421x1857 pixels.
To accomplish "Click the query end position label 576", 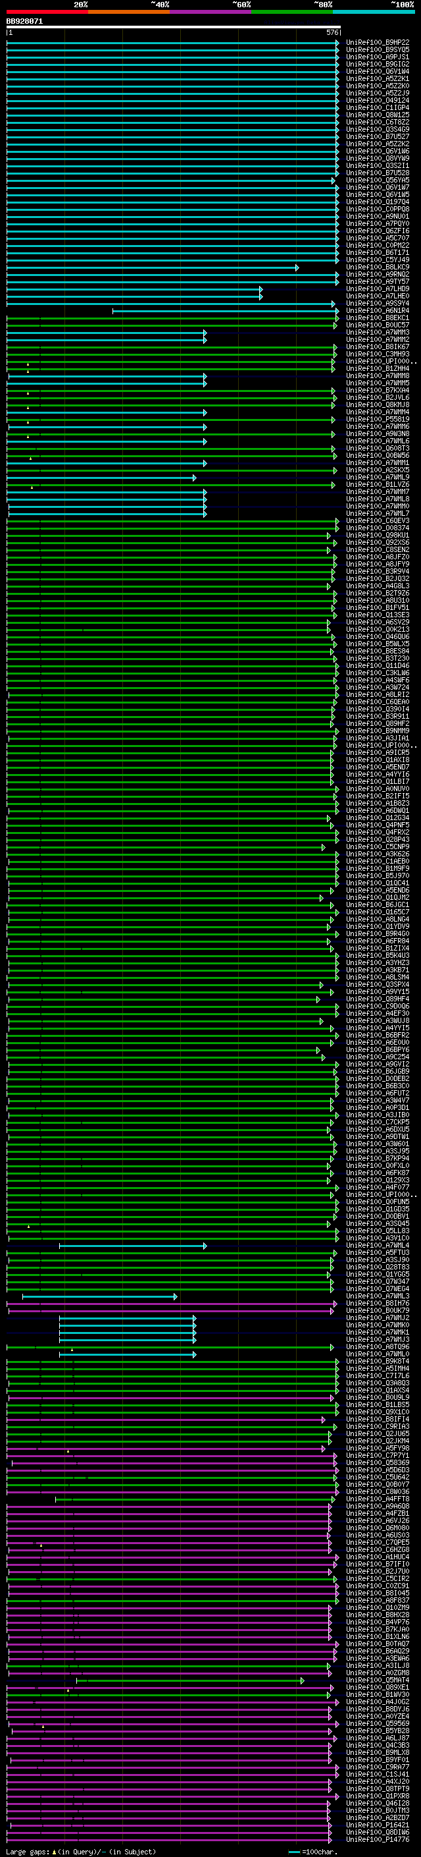I will 332,32.
